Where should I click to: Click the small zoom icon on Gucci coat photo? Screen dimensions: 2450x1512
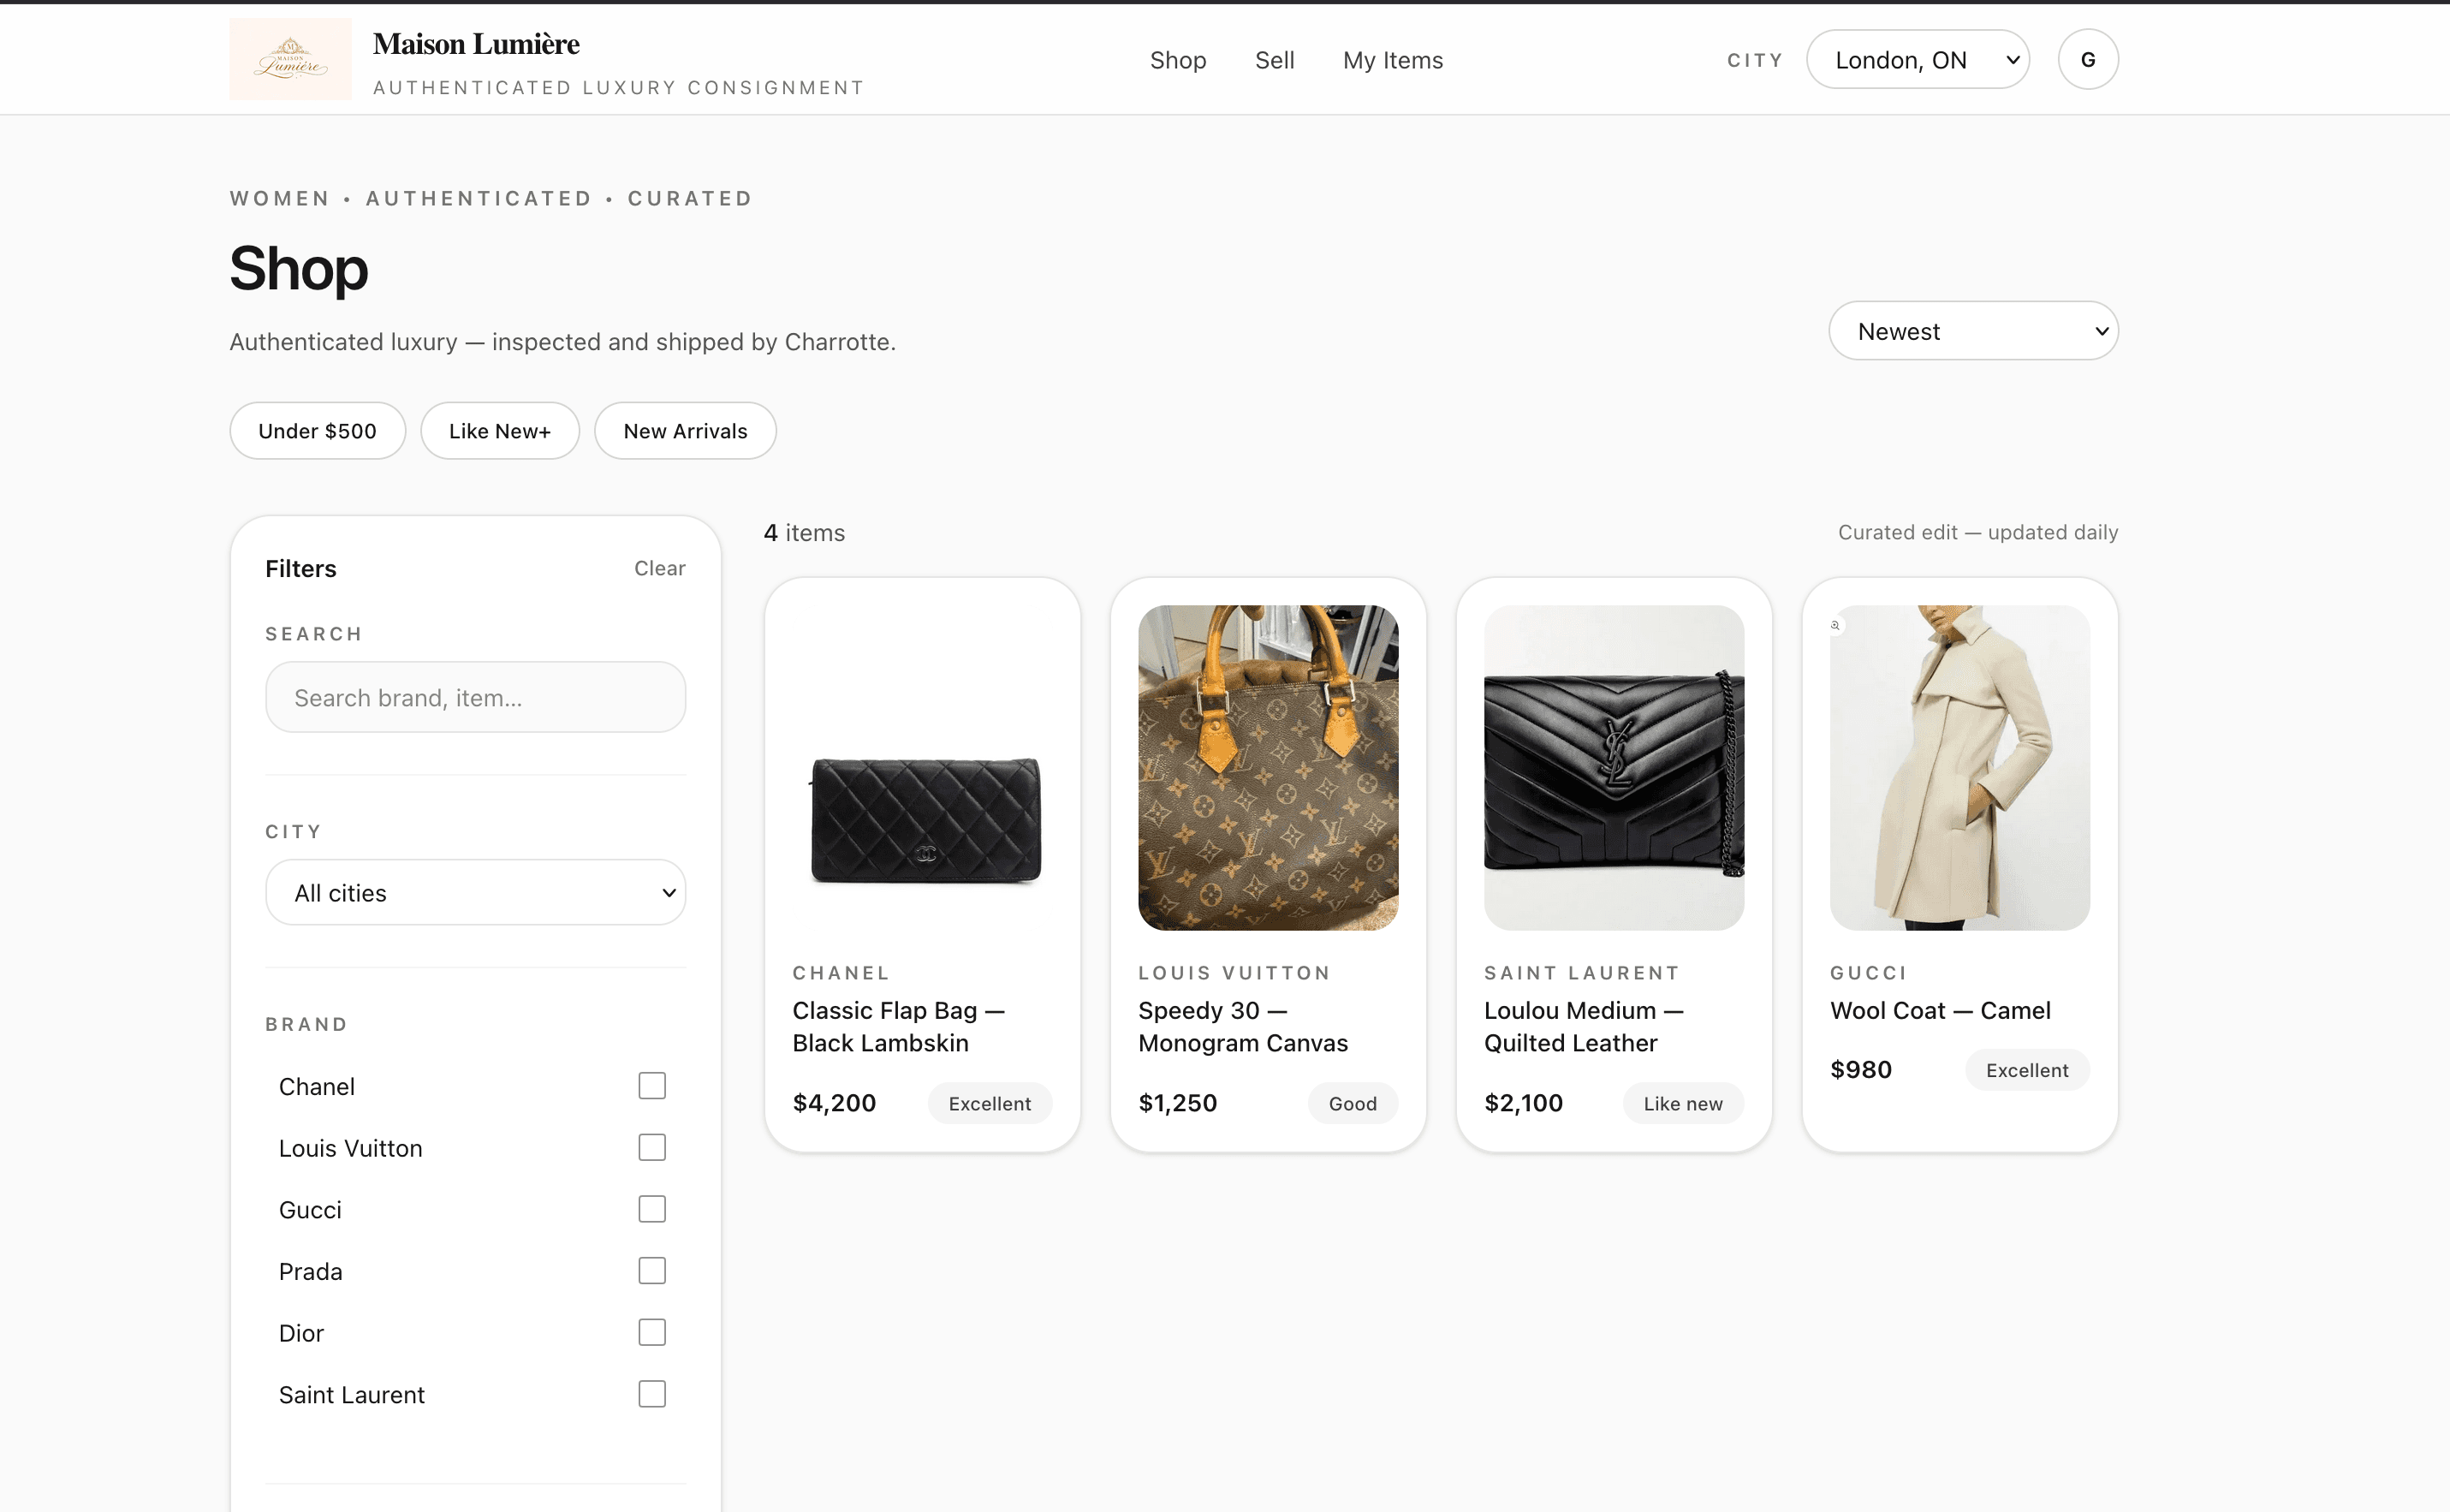(x=1835, y=625)
